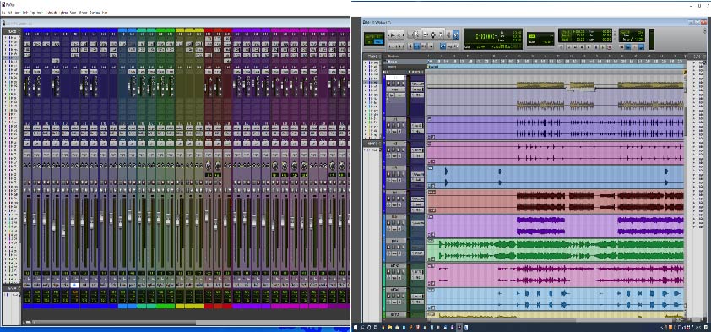The width and height of the screenshot is (711, 332).
Task: Click the Stop transport button
Action: [596, 47]
